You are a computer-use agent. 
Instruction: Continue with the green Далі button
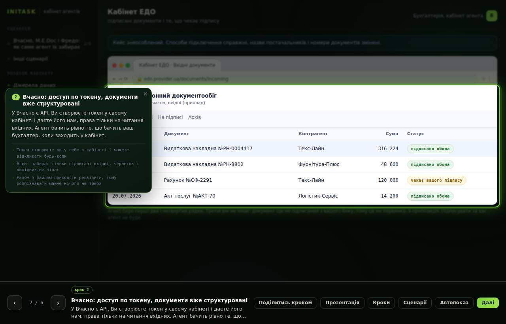click(488, 303)
